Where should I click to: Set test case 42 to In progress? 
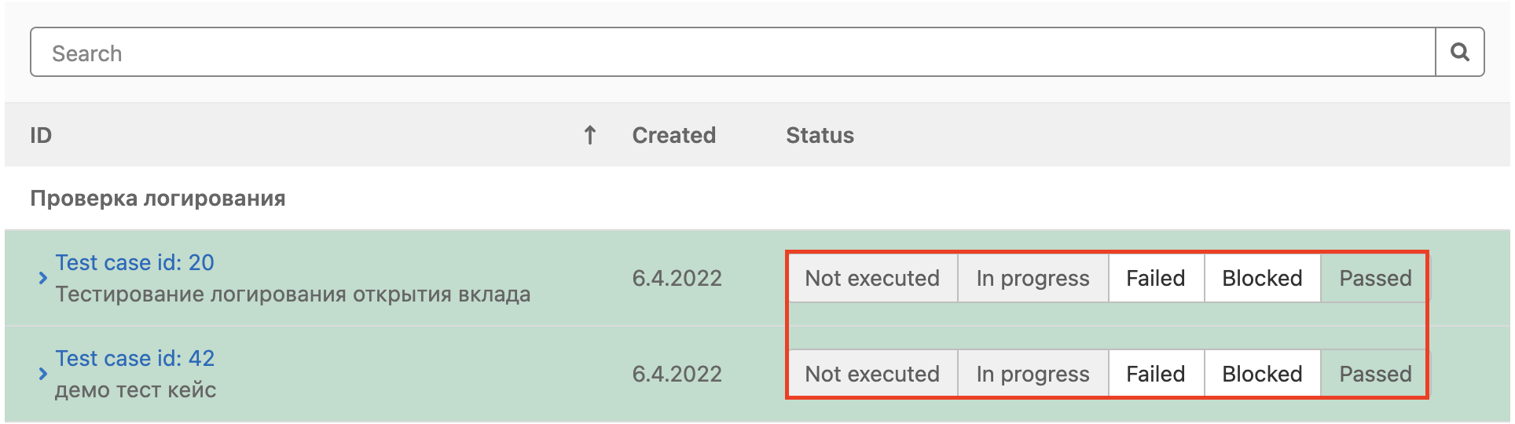1032,375
